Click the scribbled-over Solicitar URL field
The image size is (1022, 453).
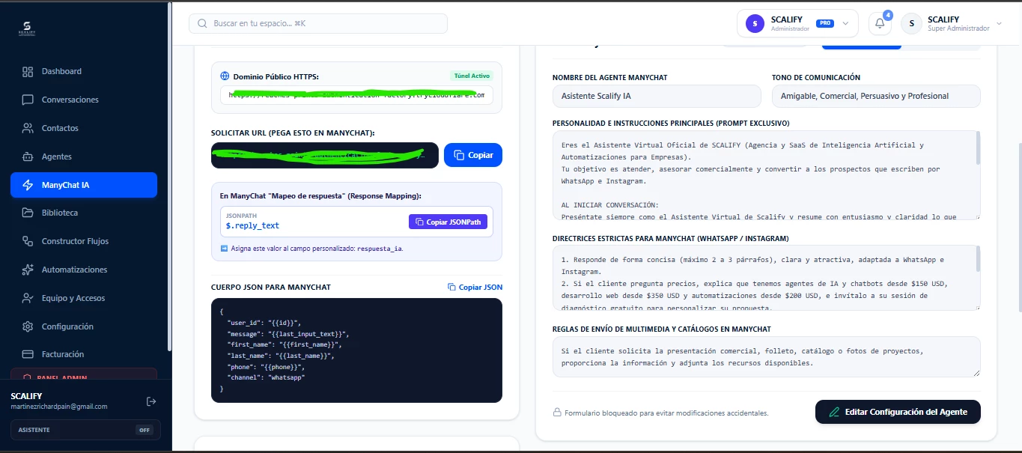click(324, 155)
